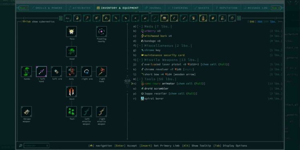Click the food burger category filter

pyautogui.click(x=164, y=18)
